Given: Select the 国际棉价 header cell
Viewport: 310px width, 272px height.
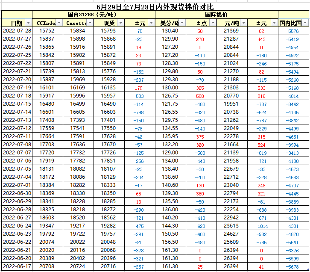Looking at the screenshot, I should [x=216, y=15].
